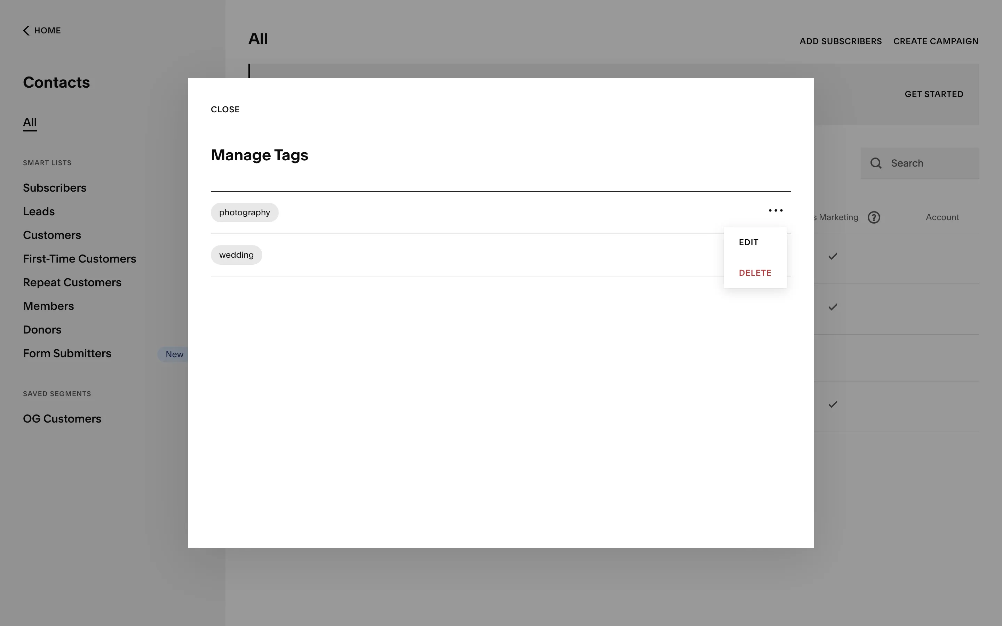
Task: Open the OG Customers saved segment
Action: click(62, 419)
